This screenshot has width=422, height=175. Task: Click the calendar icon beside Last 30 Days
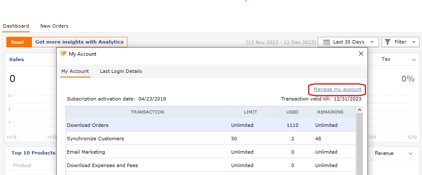[326, 42]
